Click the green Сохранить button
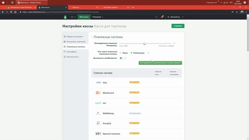Viewport: 249px width, 140px height. [178, 26]
